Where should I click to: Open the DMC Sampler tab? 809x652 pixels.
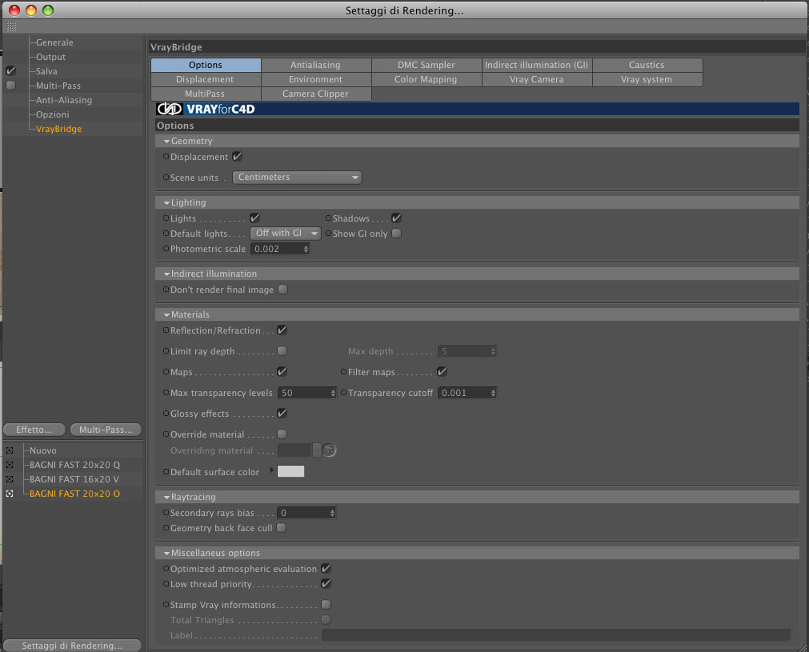pyautogui.click(x=427, y=65)
